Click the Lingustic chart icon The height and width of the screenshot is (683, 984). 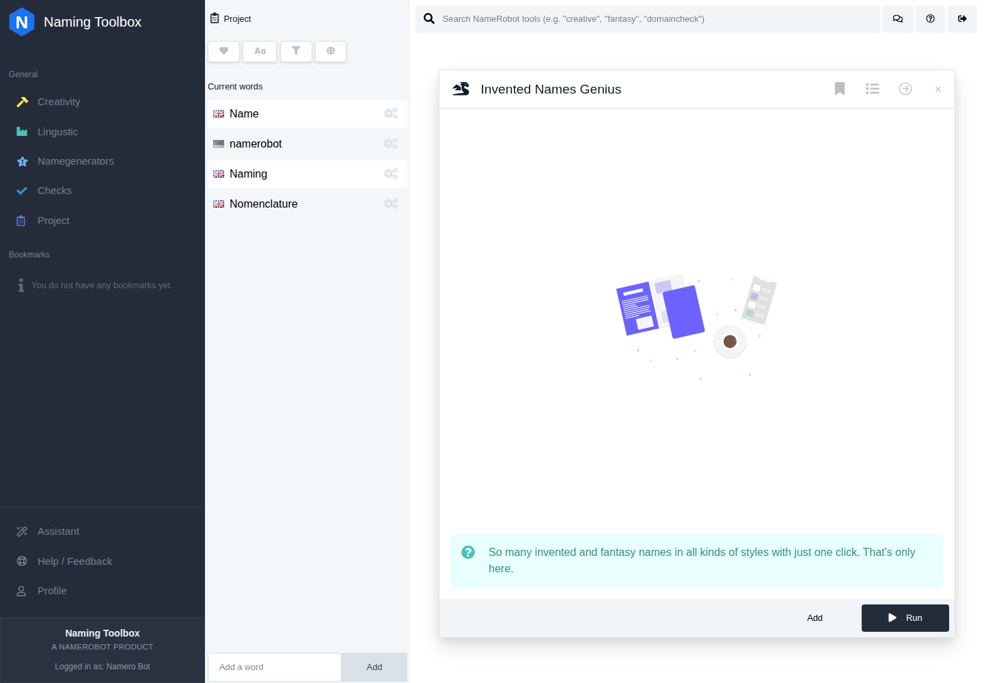tap(22, 132)
